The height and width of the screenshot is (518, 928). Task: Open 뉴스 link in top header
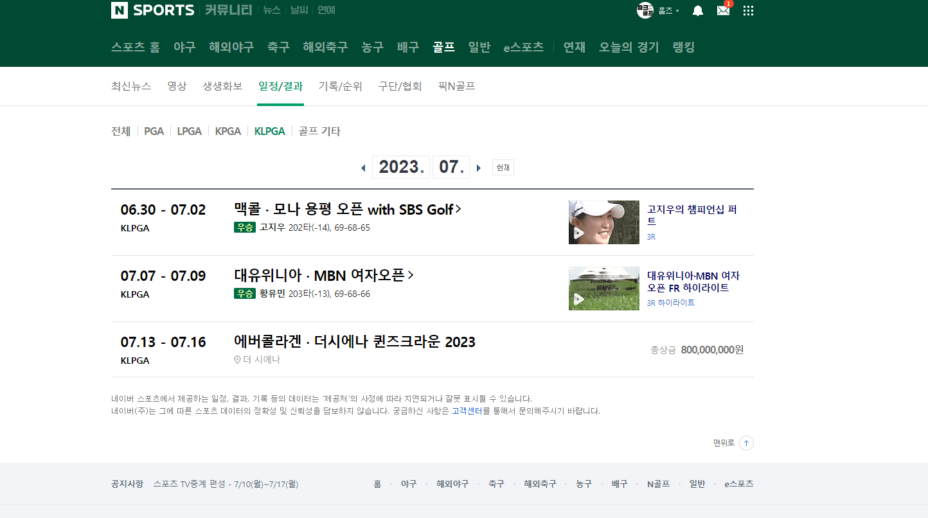(272, 10)
